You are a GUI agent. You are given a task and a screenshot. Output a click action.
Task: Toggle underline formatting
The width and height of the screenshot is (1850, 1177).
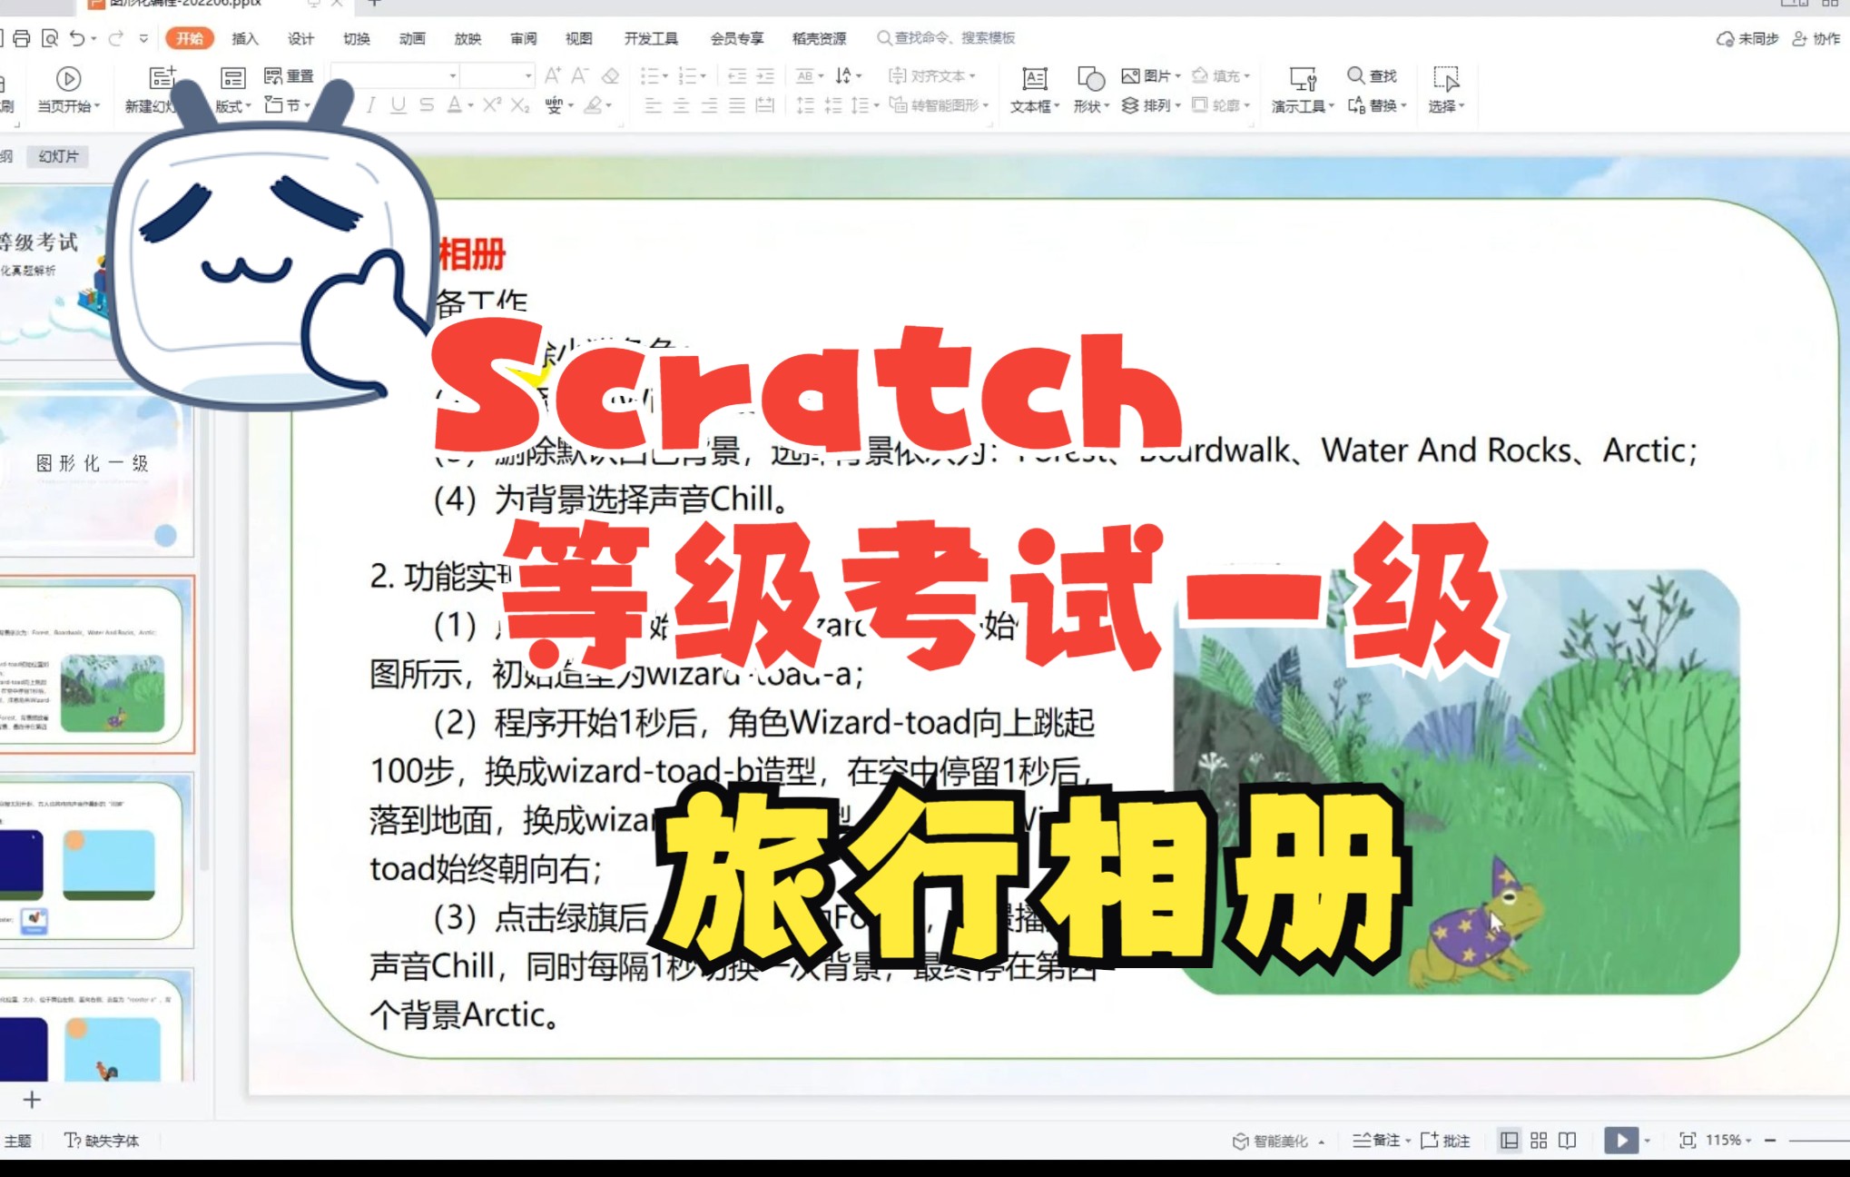pyautogui.click(x=397, y=106)
